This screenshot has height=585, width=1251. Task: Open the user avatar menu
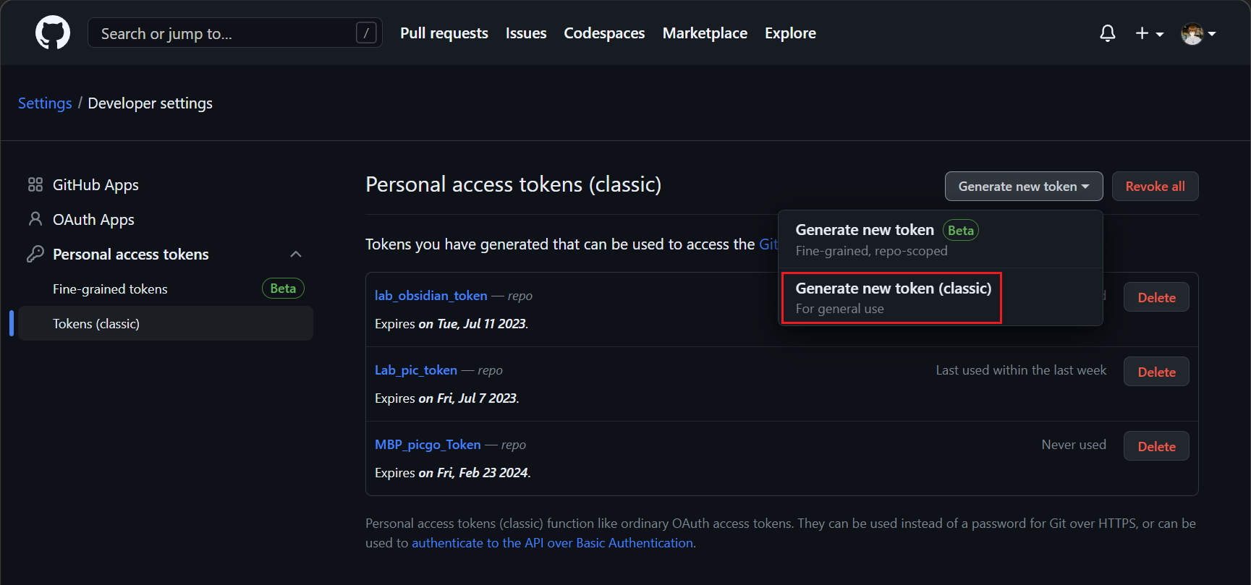click(1197, 33)
